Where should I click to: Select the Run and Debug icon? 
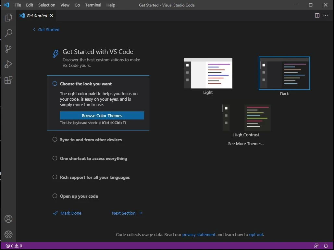[8, 64]
